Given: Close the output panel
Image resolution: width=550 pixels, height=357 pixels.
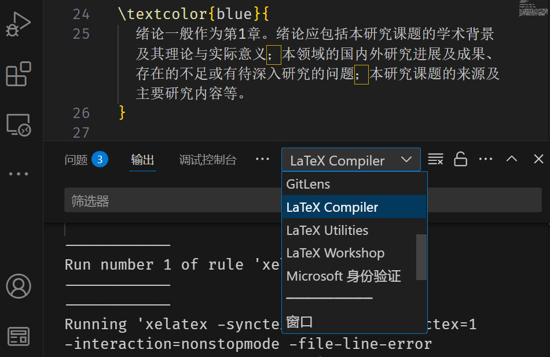Looking at the screenshot, I should [538, 159].
